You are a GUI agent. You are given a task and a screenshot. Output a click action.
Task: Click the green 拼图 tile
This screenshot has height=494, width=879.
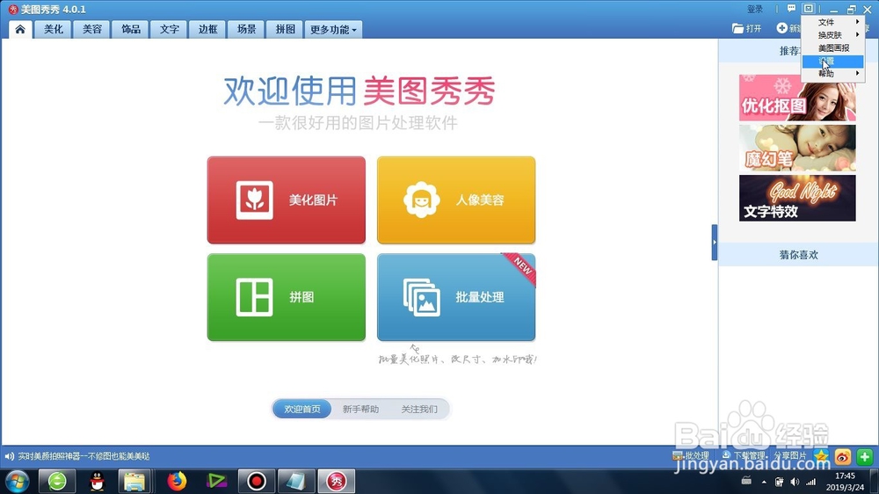(286, 297)
